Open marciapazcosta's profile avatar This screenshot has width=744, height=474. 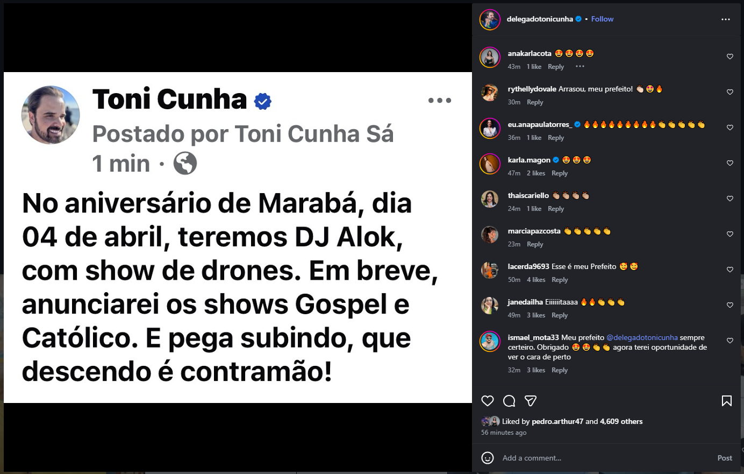pos(490,235)
